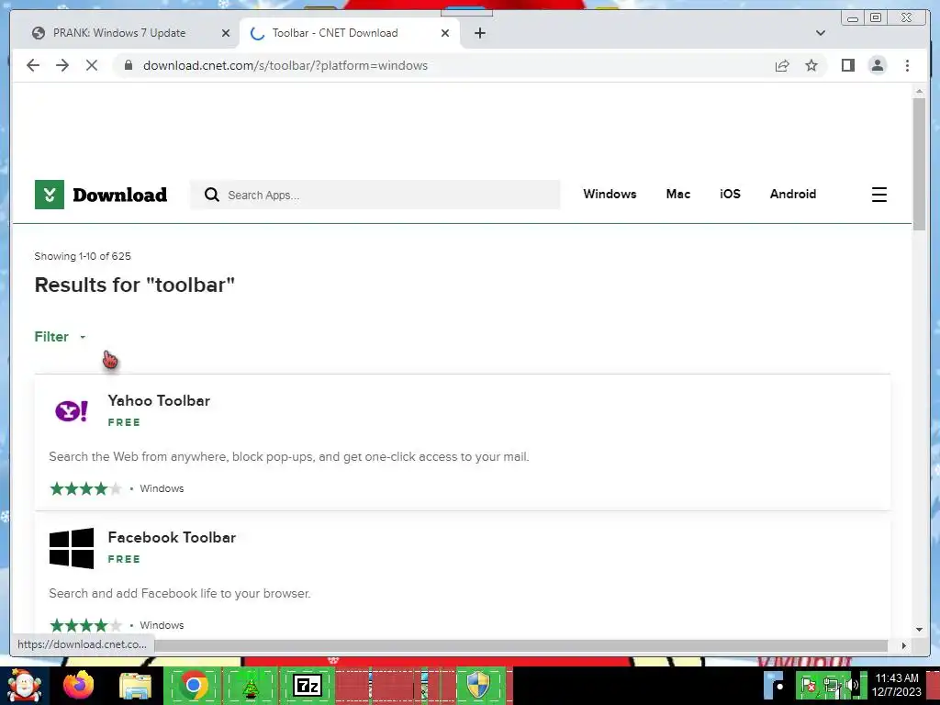Image resolution: width=940 pixels, height=705 pixels.
Task: Open the Chrome three-dot menu
Action: point(907,65)
